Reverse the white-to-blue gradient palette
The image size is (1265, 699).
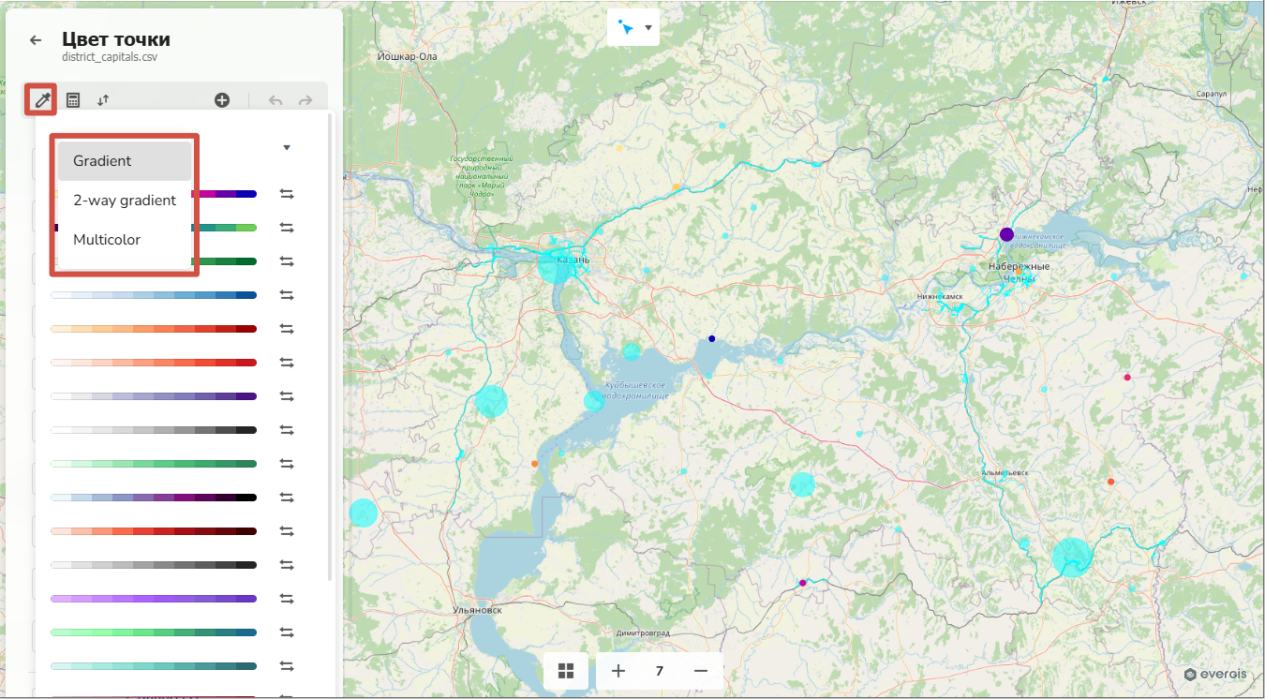[287, 295]
